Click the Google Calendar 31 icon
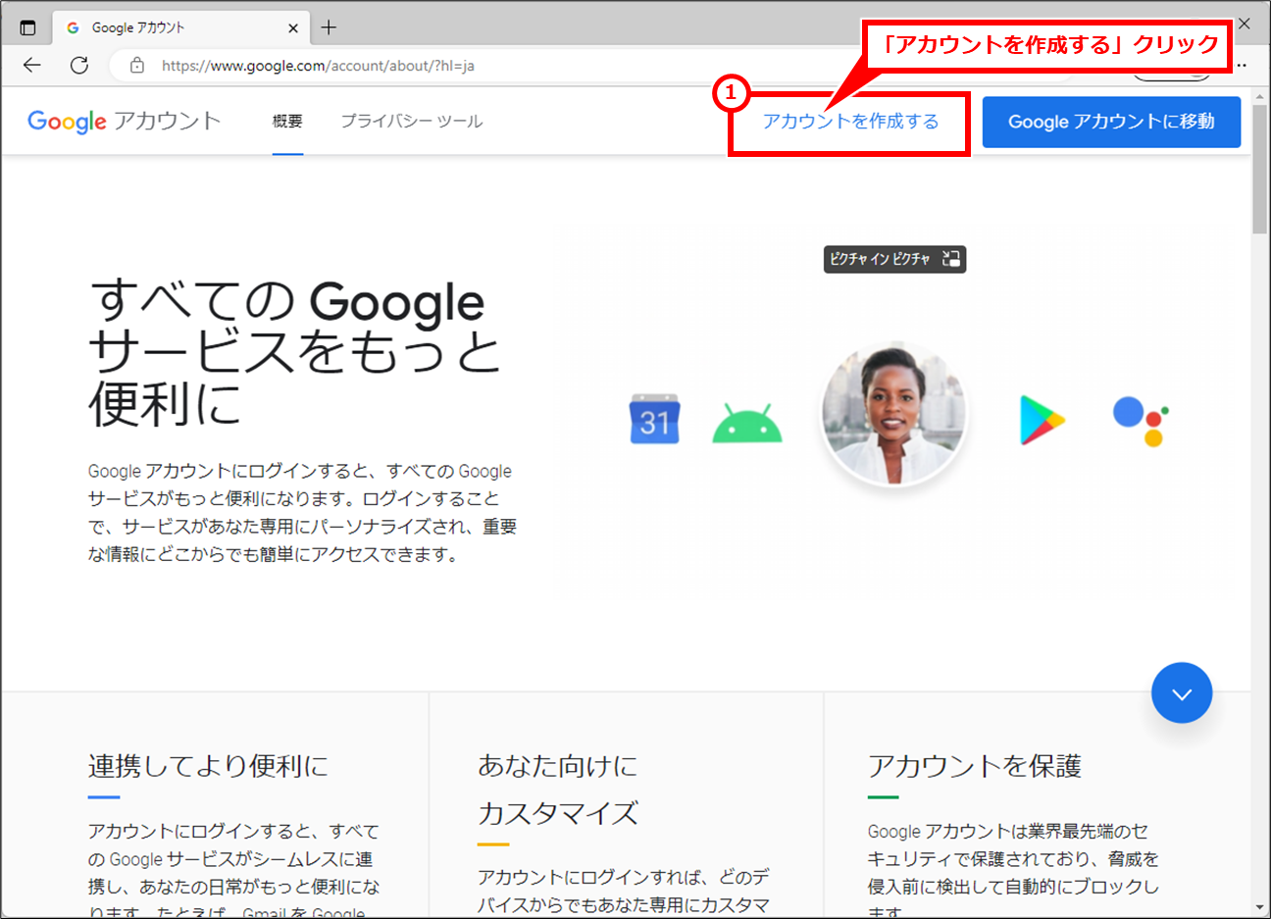The image size is (1271, 919). pyautogui.click(x=654, y=419)
